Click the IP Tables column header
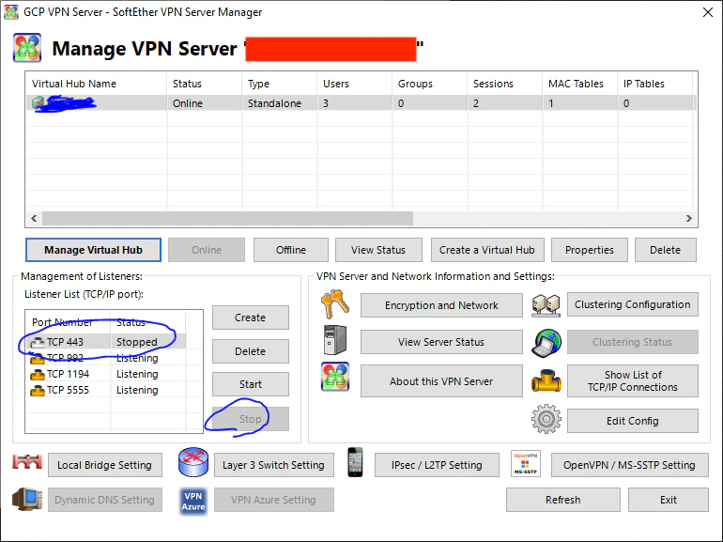Image resolution: width=723 pixels, height=542 pixels. pos(655,84)
